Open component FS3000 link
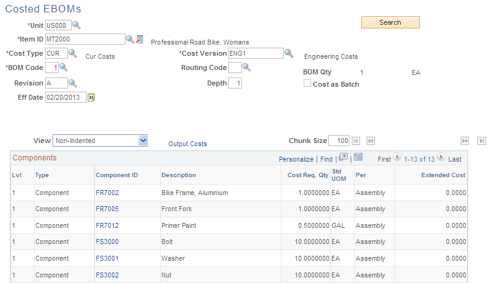 [x=108, y=242]
